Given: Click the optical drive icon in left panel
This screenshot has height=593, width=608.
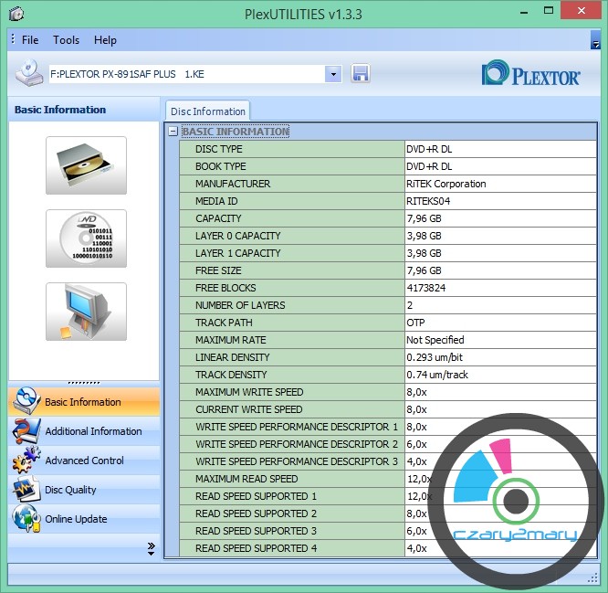Looking at the screenshot, I should coord(86,165).
